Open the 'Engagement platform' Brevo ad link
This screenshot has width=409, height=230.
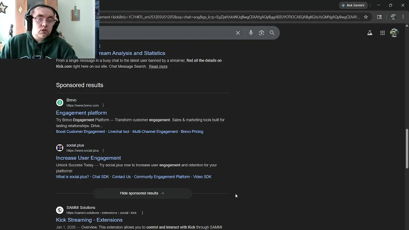pyautogui.click(x=81, y=113)
